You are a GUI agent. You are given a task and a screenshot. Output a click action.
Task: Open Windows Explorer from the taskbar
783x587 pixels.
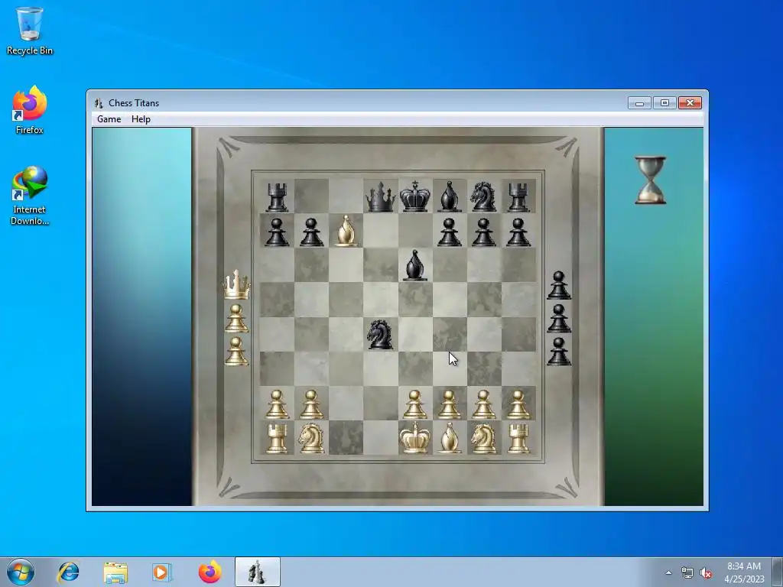click(x=115, y=572)
